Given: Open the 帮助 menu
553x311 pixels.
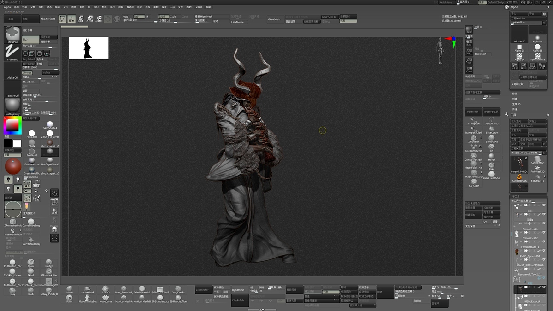Looking at the screenshot, I should coord(208,7).
